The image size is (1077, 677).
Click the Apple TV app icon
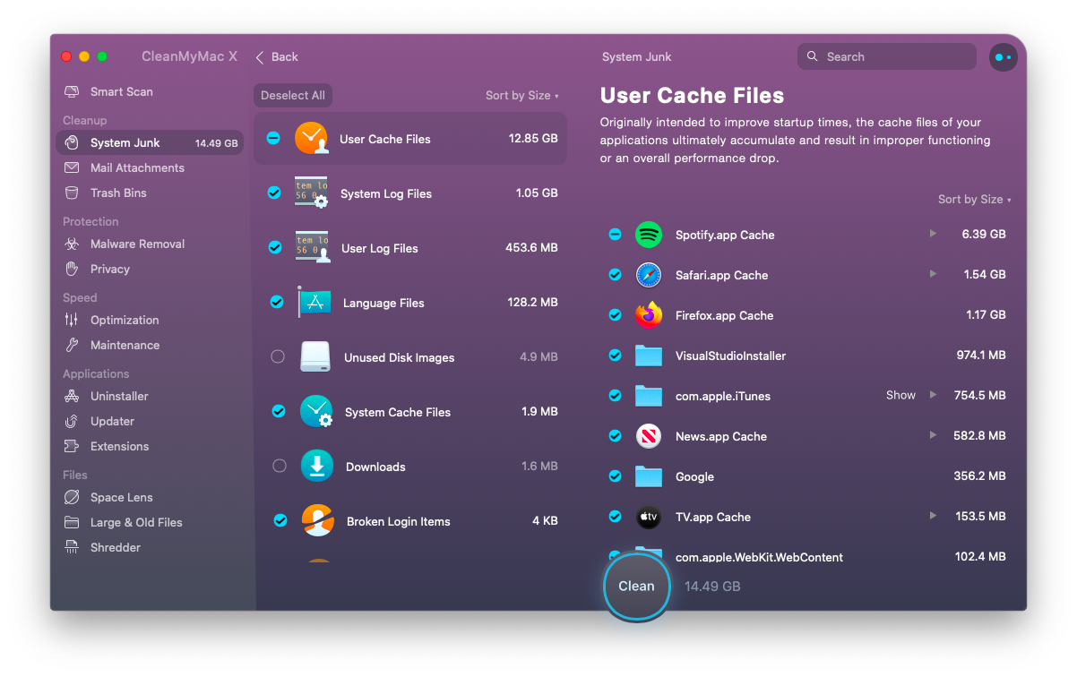pyautogui.click(x=649, y=517)
